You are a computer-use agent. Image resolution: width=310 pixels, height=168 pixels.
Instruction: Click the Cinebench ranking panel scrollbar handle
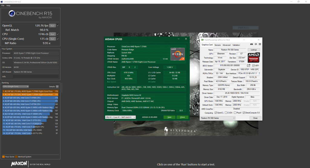coord(62,88)
